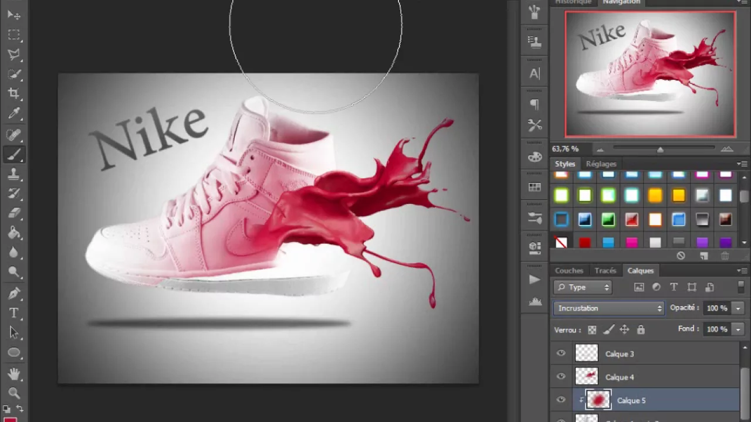
Task: Select the Rectangular Marquee tool
Action: click(14, 35)
